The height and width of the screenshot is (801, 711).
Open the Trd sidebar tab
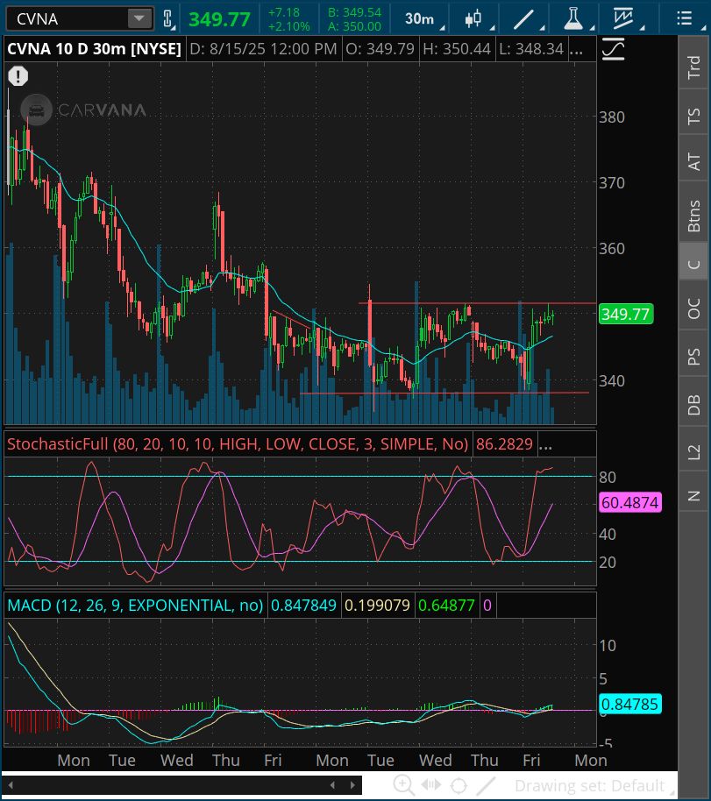point(694,69)
